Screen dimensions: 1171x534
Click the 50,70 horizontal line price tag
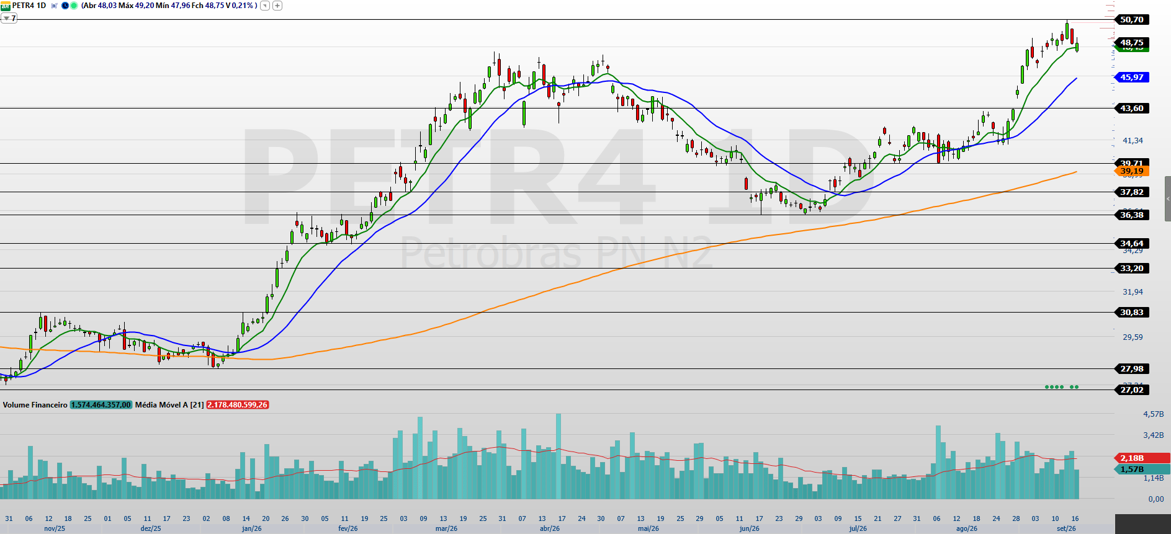[x=1132, y=20]
